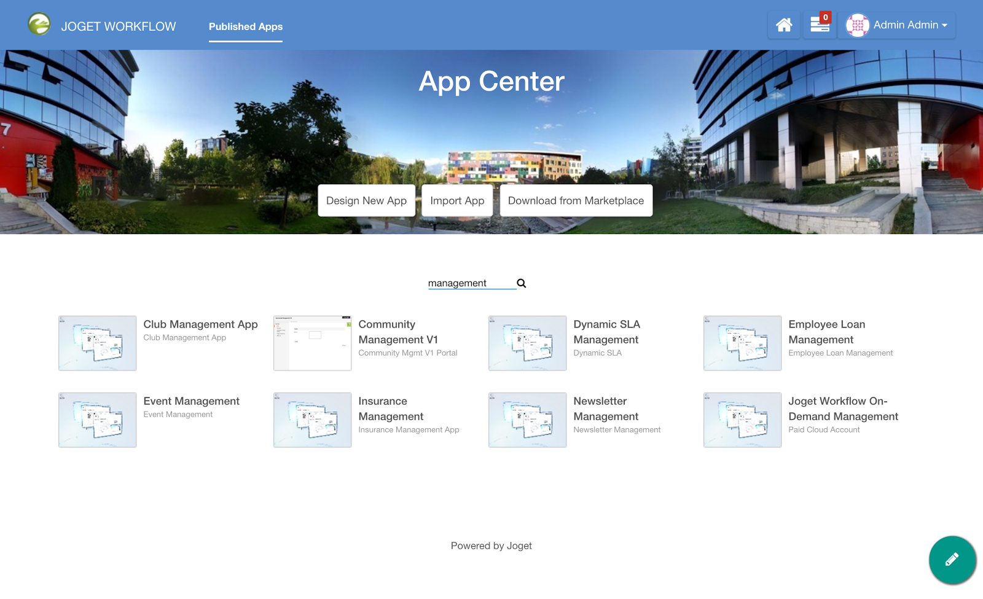Click the Insurance Management title
This screenshot has width=983, height=599.
point(391,409)
